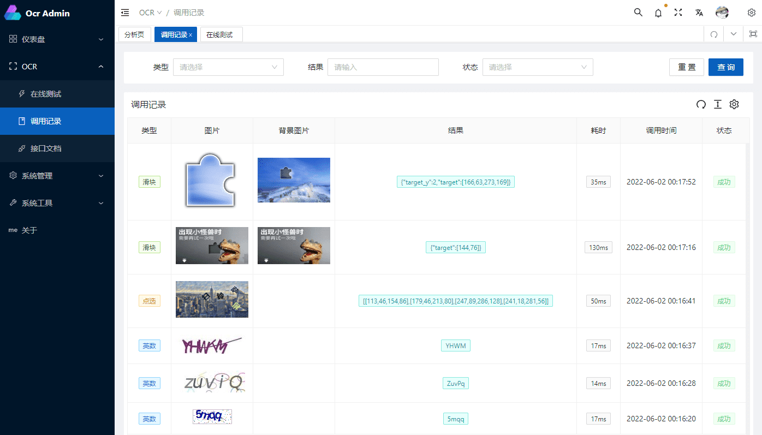Expand the 仪表盘 sidebar menu
762x435 pixels.
[57, 39]
